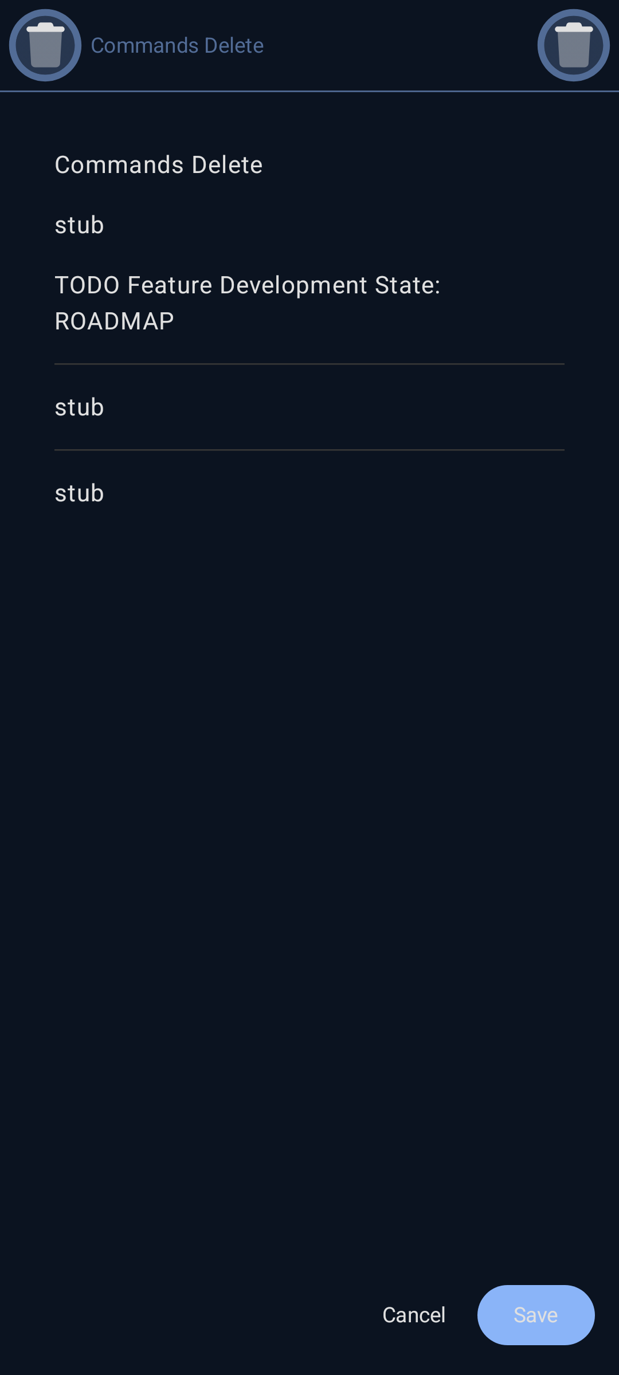Viewport: 619px width, 1375px height.
Task: Click the word TODO in the description
Action: (87, 285)
